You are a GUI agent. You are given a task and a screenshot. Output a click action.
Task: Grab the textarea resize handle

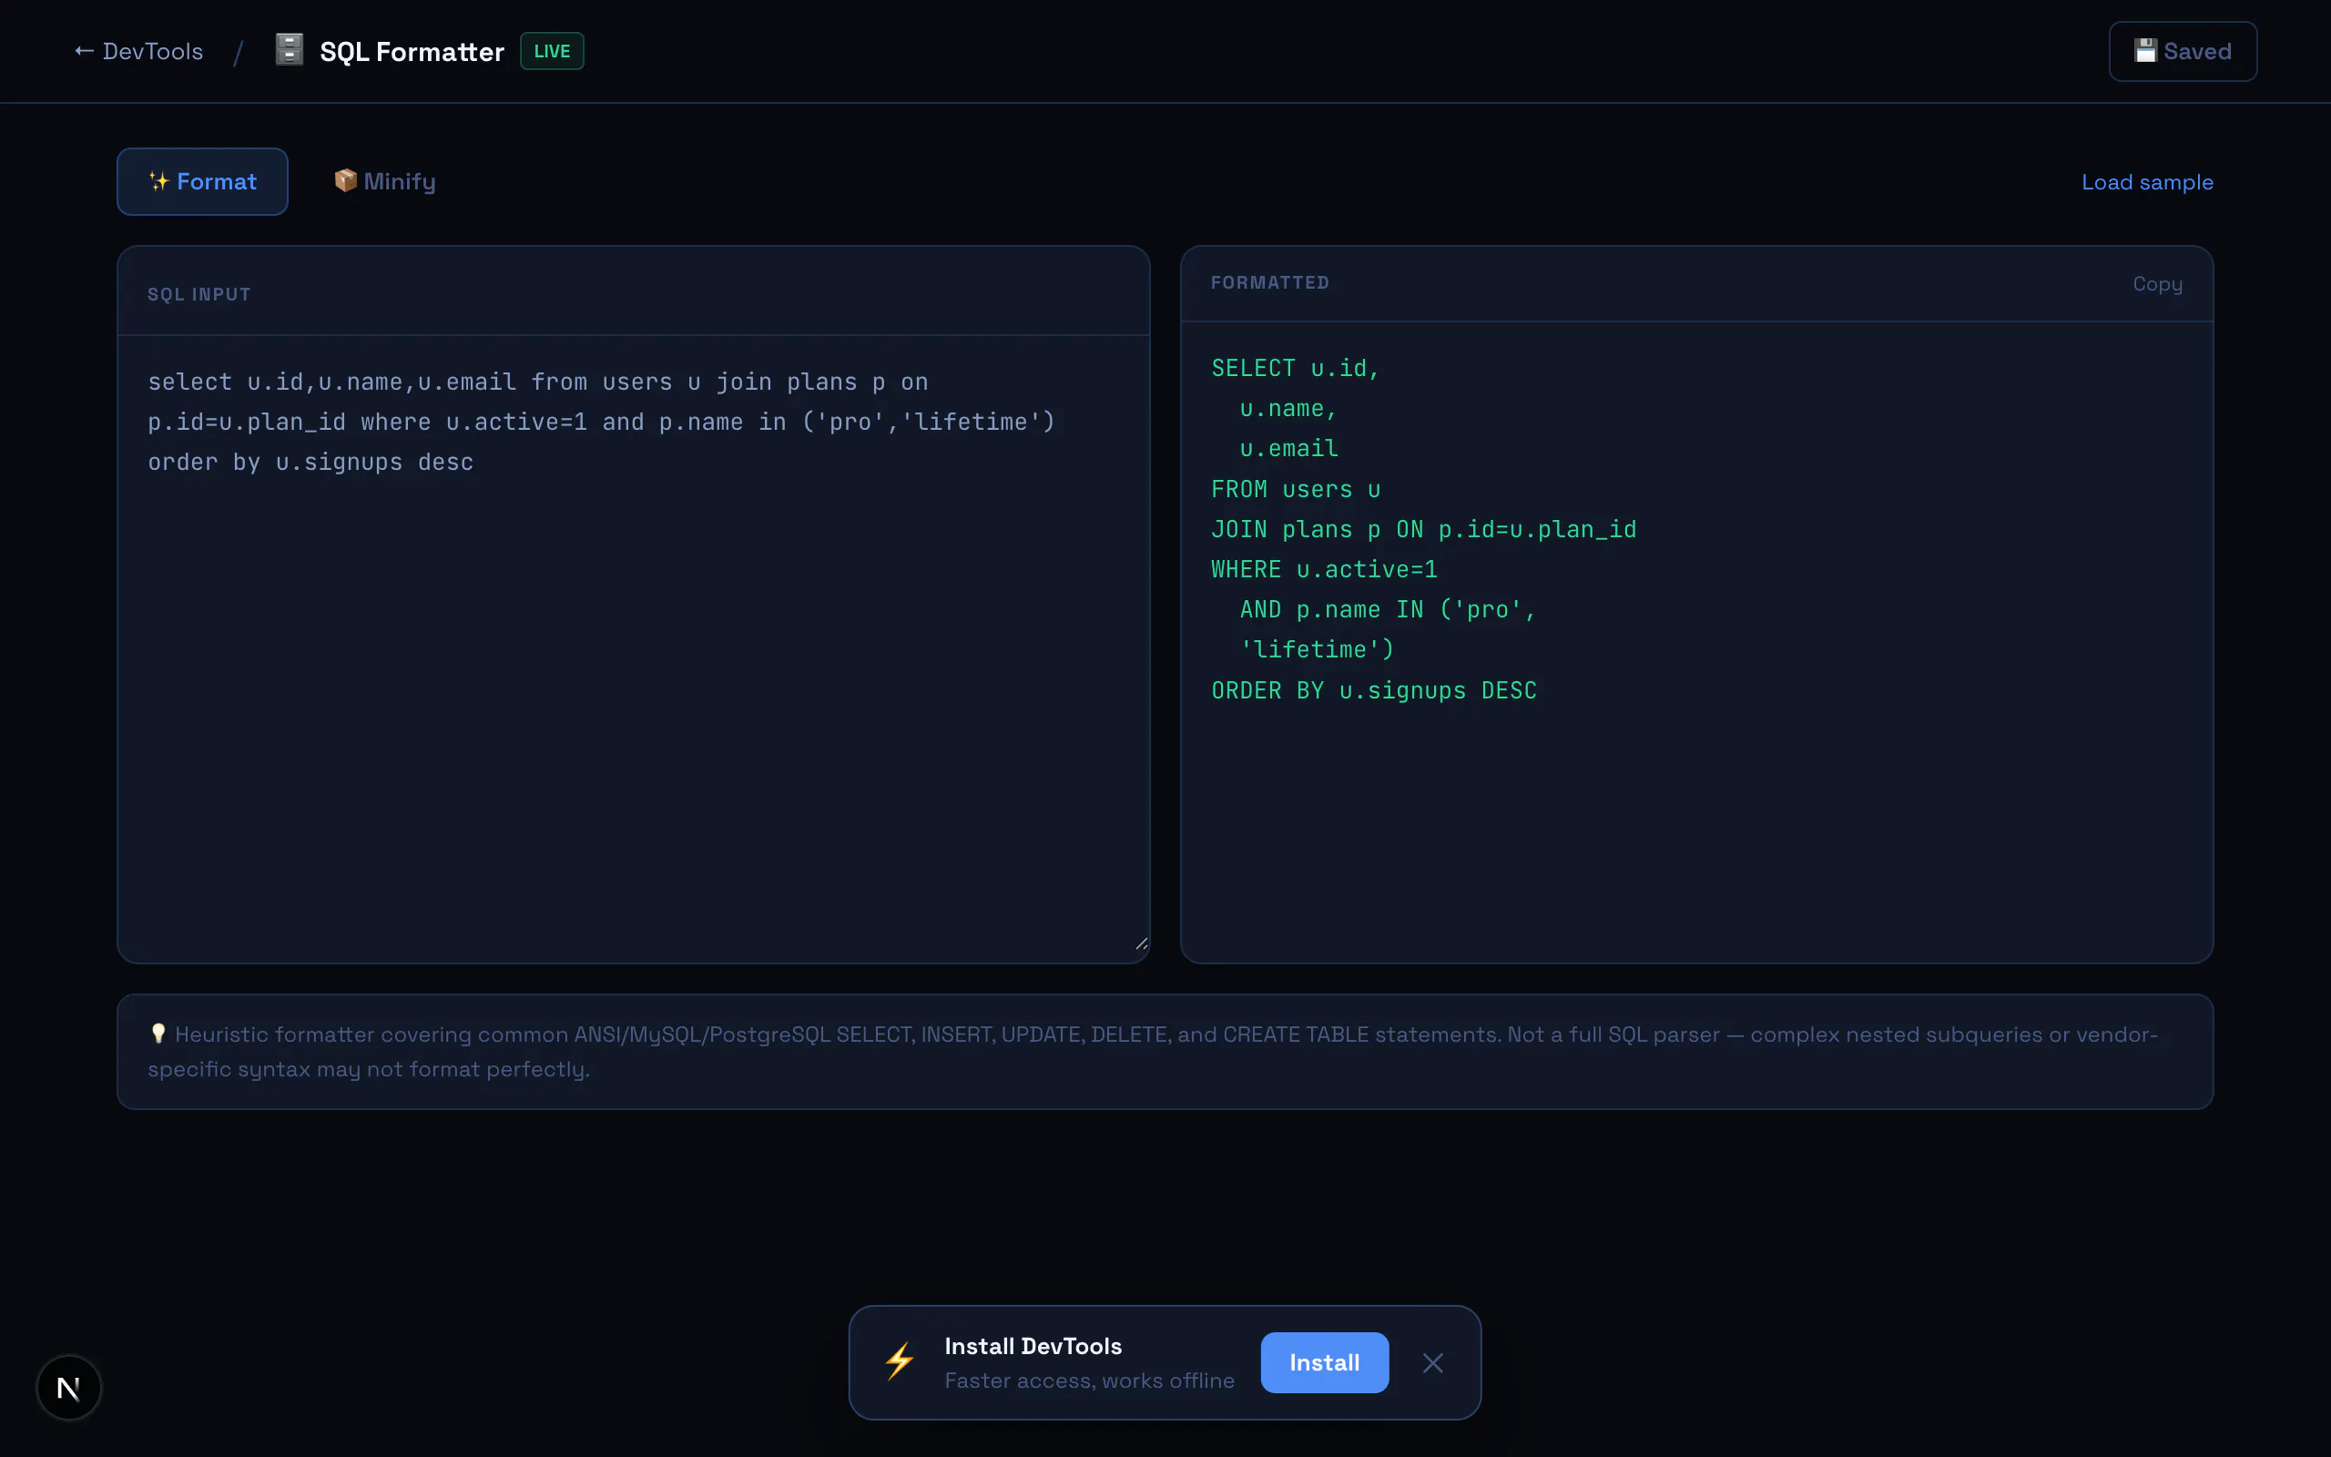point(1140,943)
